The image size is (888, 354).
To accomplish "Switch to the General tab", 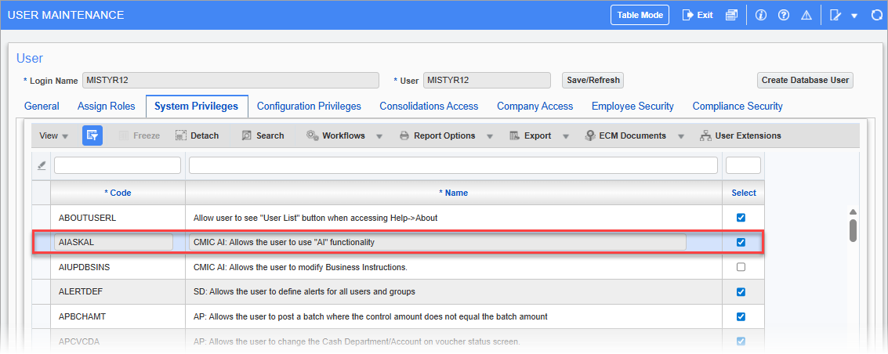I will point(42,107).
